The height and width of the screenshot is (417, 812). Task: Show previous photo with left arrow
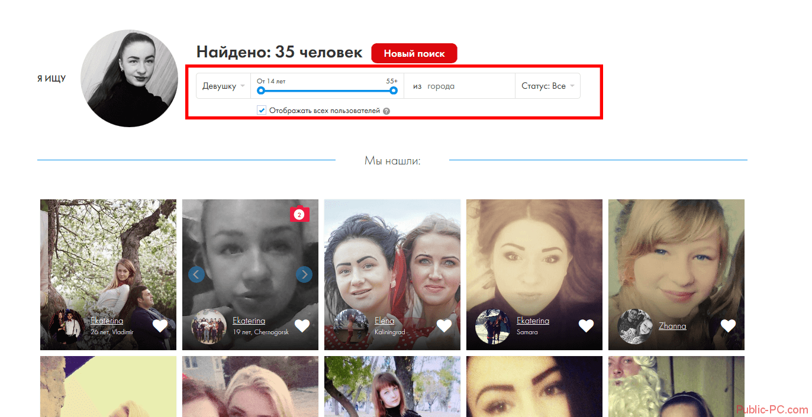click(x=196, y=274)
